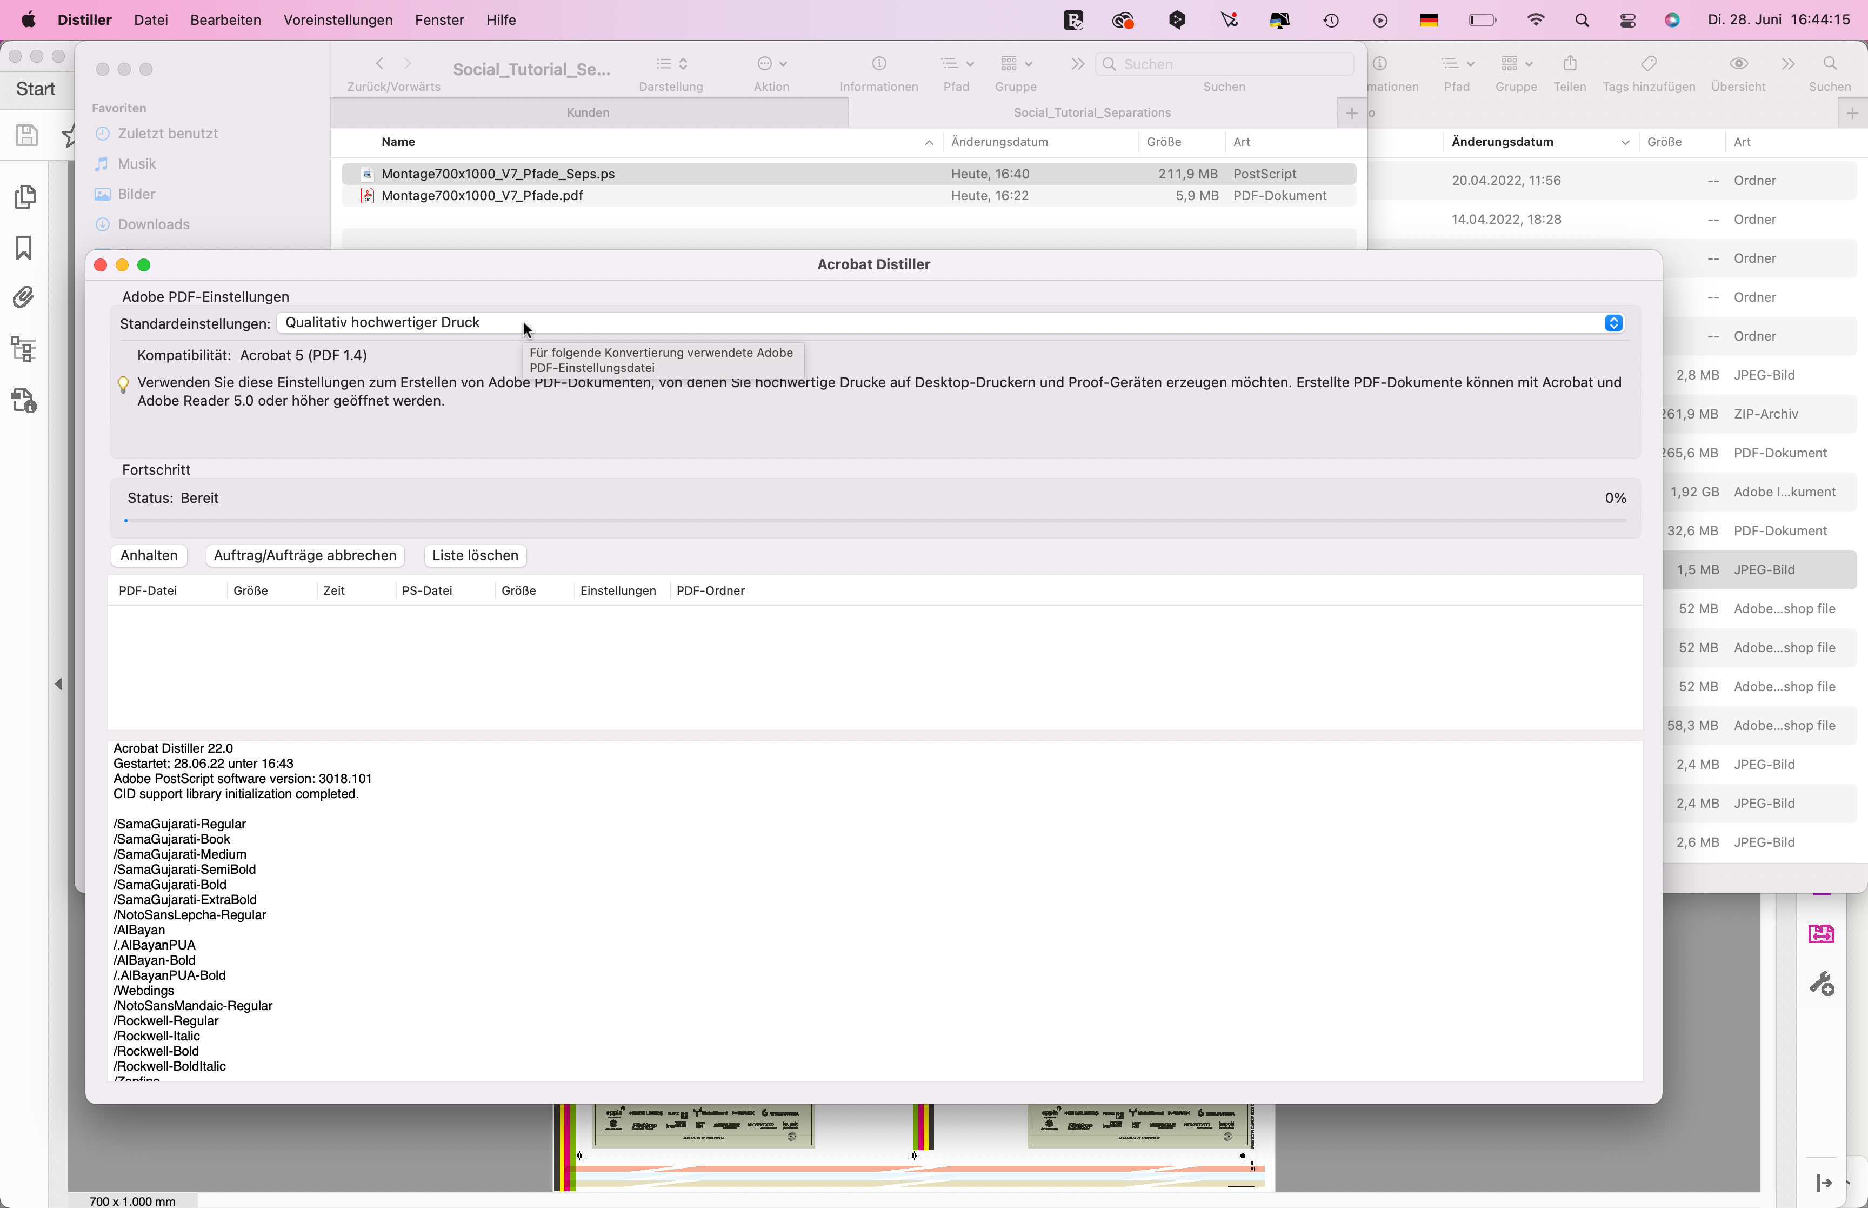Switch to Social_Tutorial_Separations Finder tab
Image resolution: width=1868 pixels, height=1208 pixels.
1092,112
